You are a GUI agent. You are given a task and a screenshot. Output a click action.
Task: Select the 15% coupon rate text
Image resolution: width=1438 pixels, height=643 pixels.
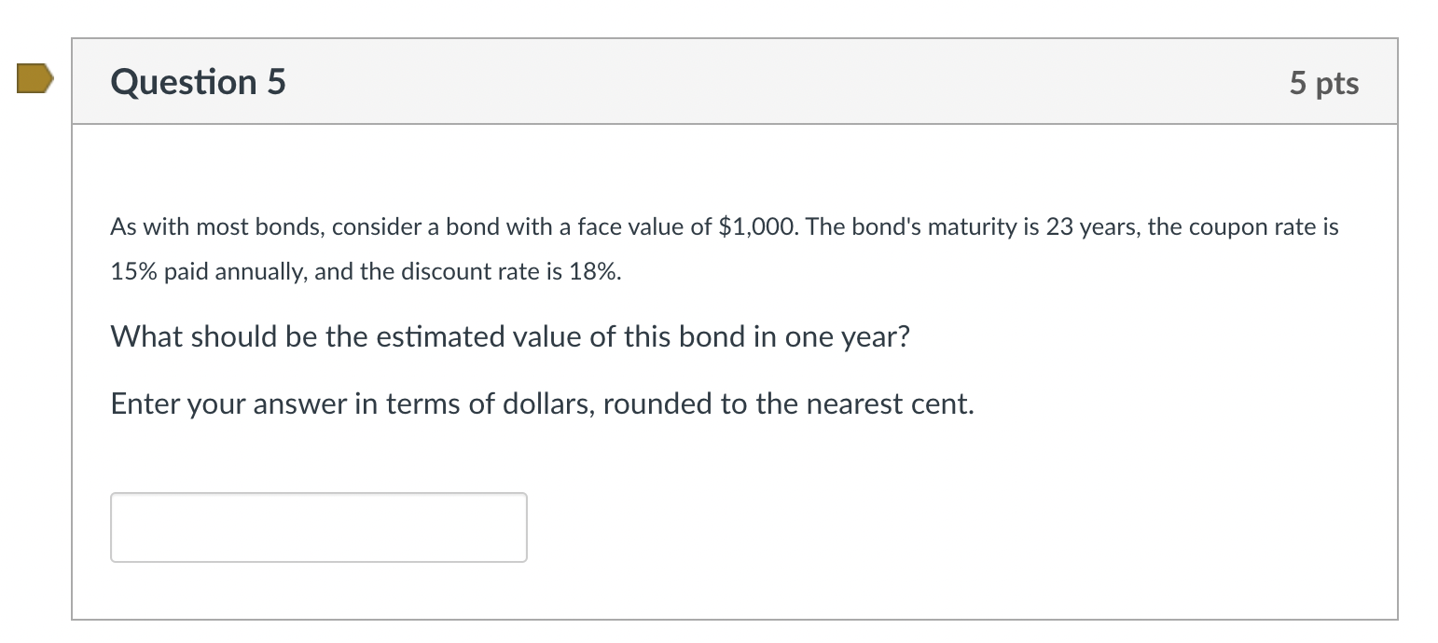133,271
